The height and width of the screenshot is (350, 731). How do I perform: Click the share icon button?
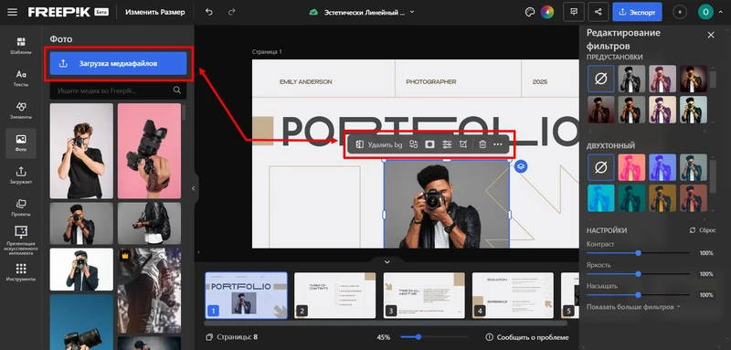[599, 12]
